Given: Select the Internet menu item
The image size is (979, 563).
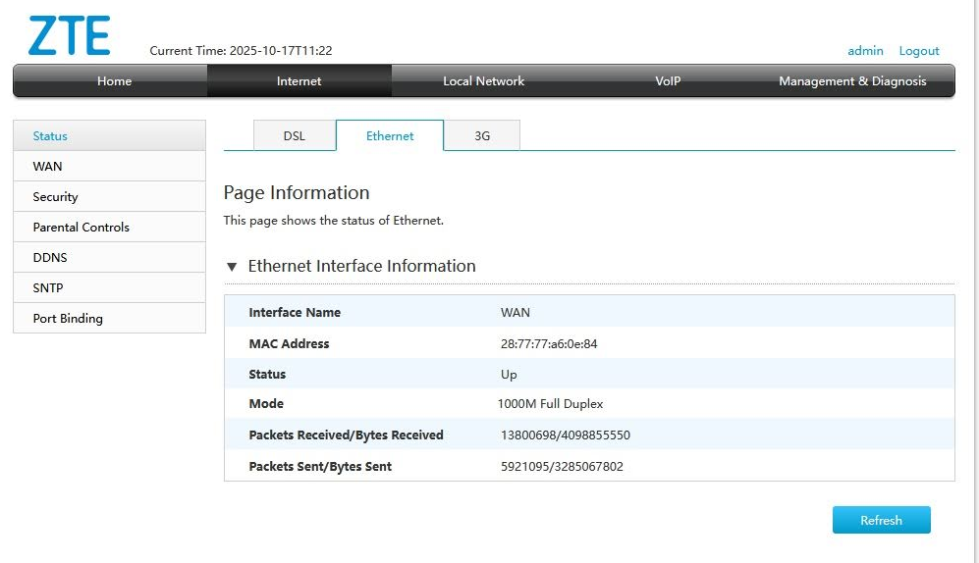Looking at the screenshot, I should [x=299, y=81].
